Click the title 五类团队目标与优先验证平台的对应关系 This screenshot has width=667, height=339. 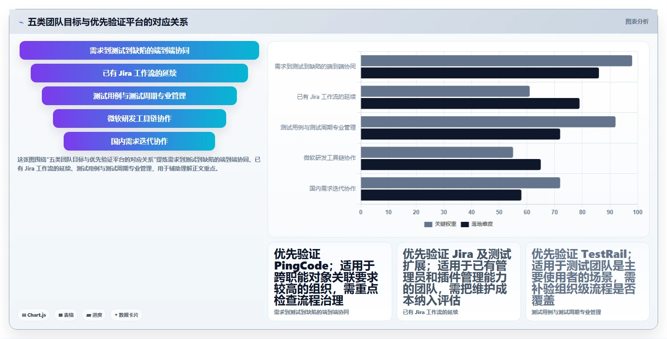click(x=108, y=22)
